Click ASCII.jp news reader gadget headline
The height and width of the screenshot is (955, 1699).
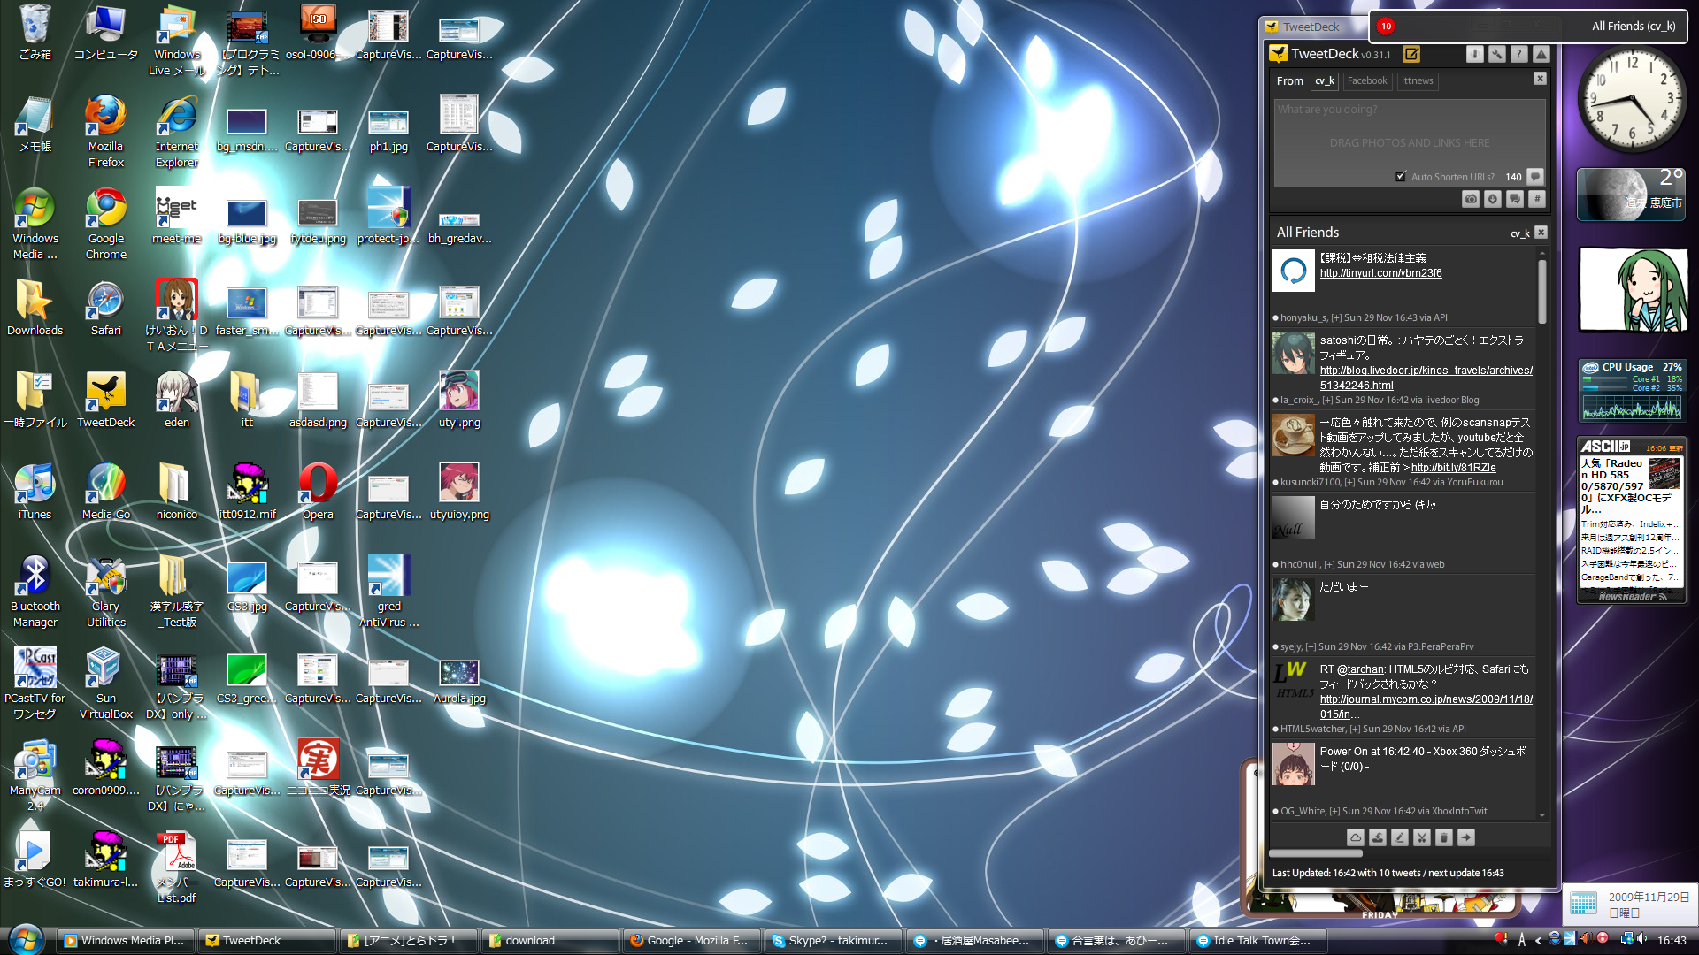(1612, 486)
